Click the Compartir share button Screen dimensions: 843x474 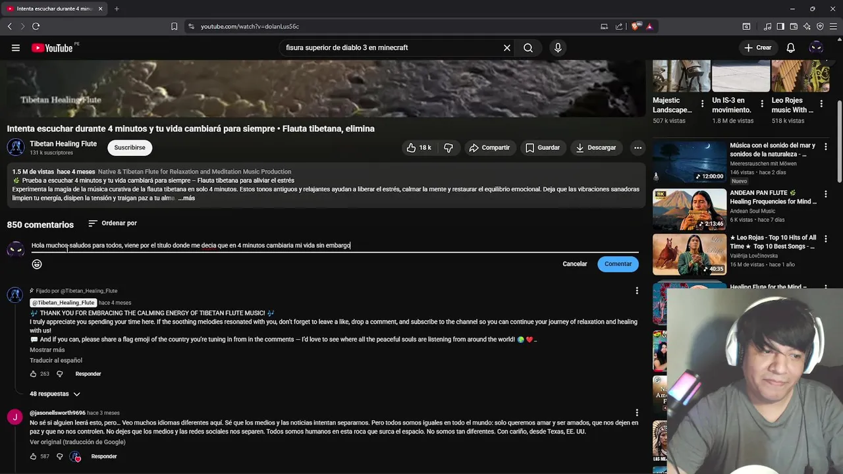pyautogui.click(x=489, y=147)
